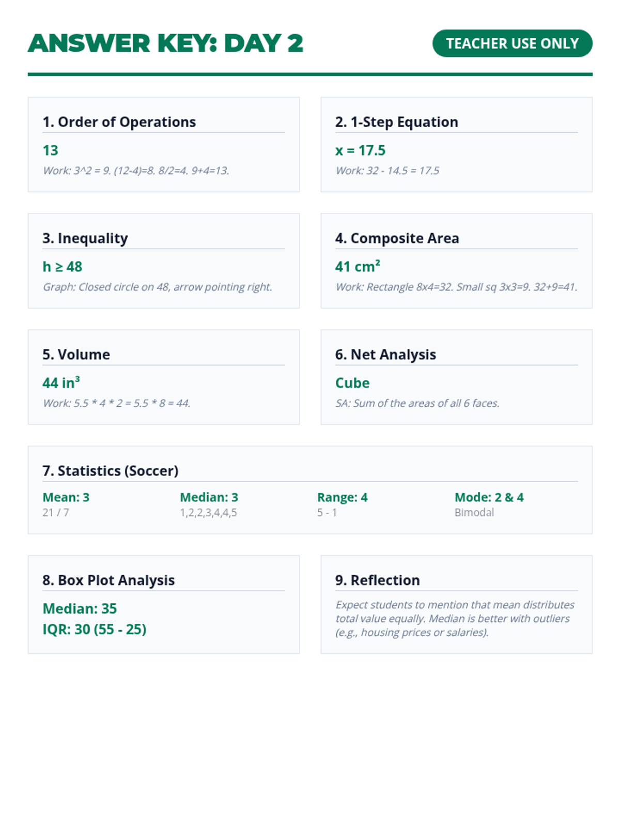Click the Cube answer text

point(352,383)
